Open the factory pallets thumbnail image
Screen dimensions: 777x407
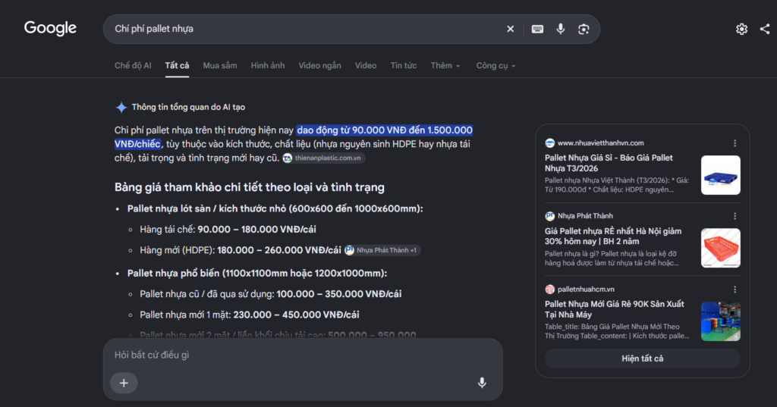721,321
